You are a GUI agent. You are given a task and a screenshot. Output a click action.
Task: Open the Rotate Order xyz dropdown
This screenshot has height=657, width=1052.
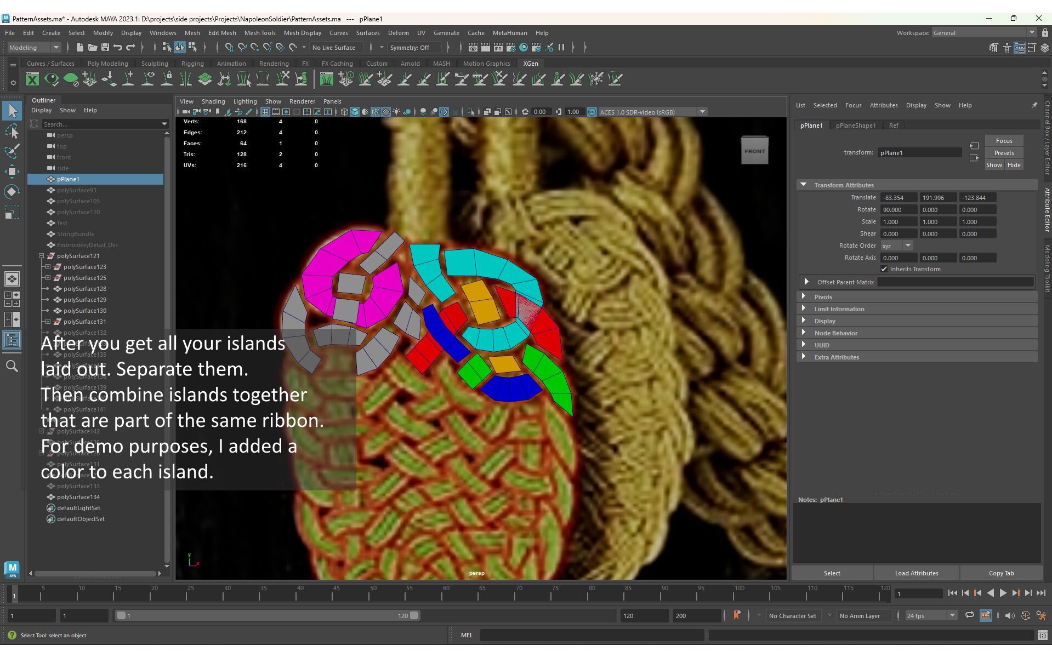pos(896,245)
